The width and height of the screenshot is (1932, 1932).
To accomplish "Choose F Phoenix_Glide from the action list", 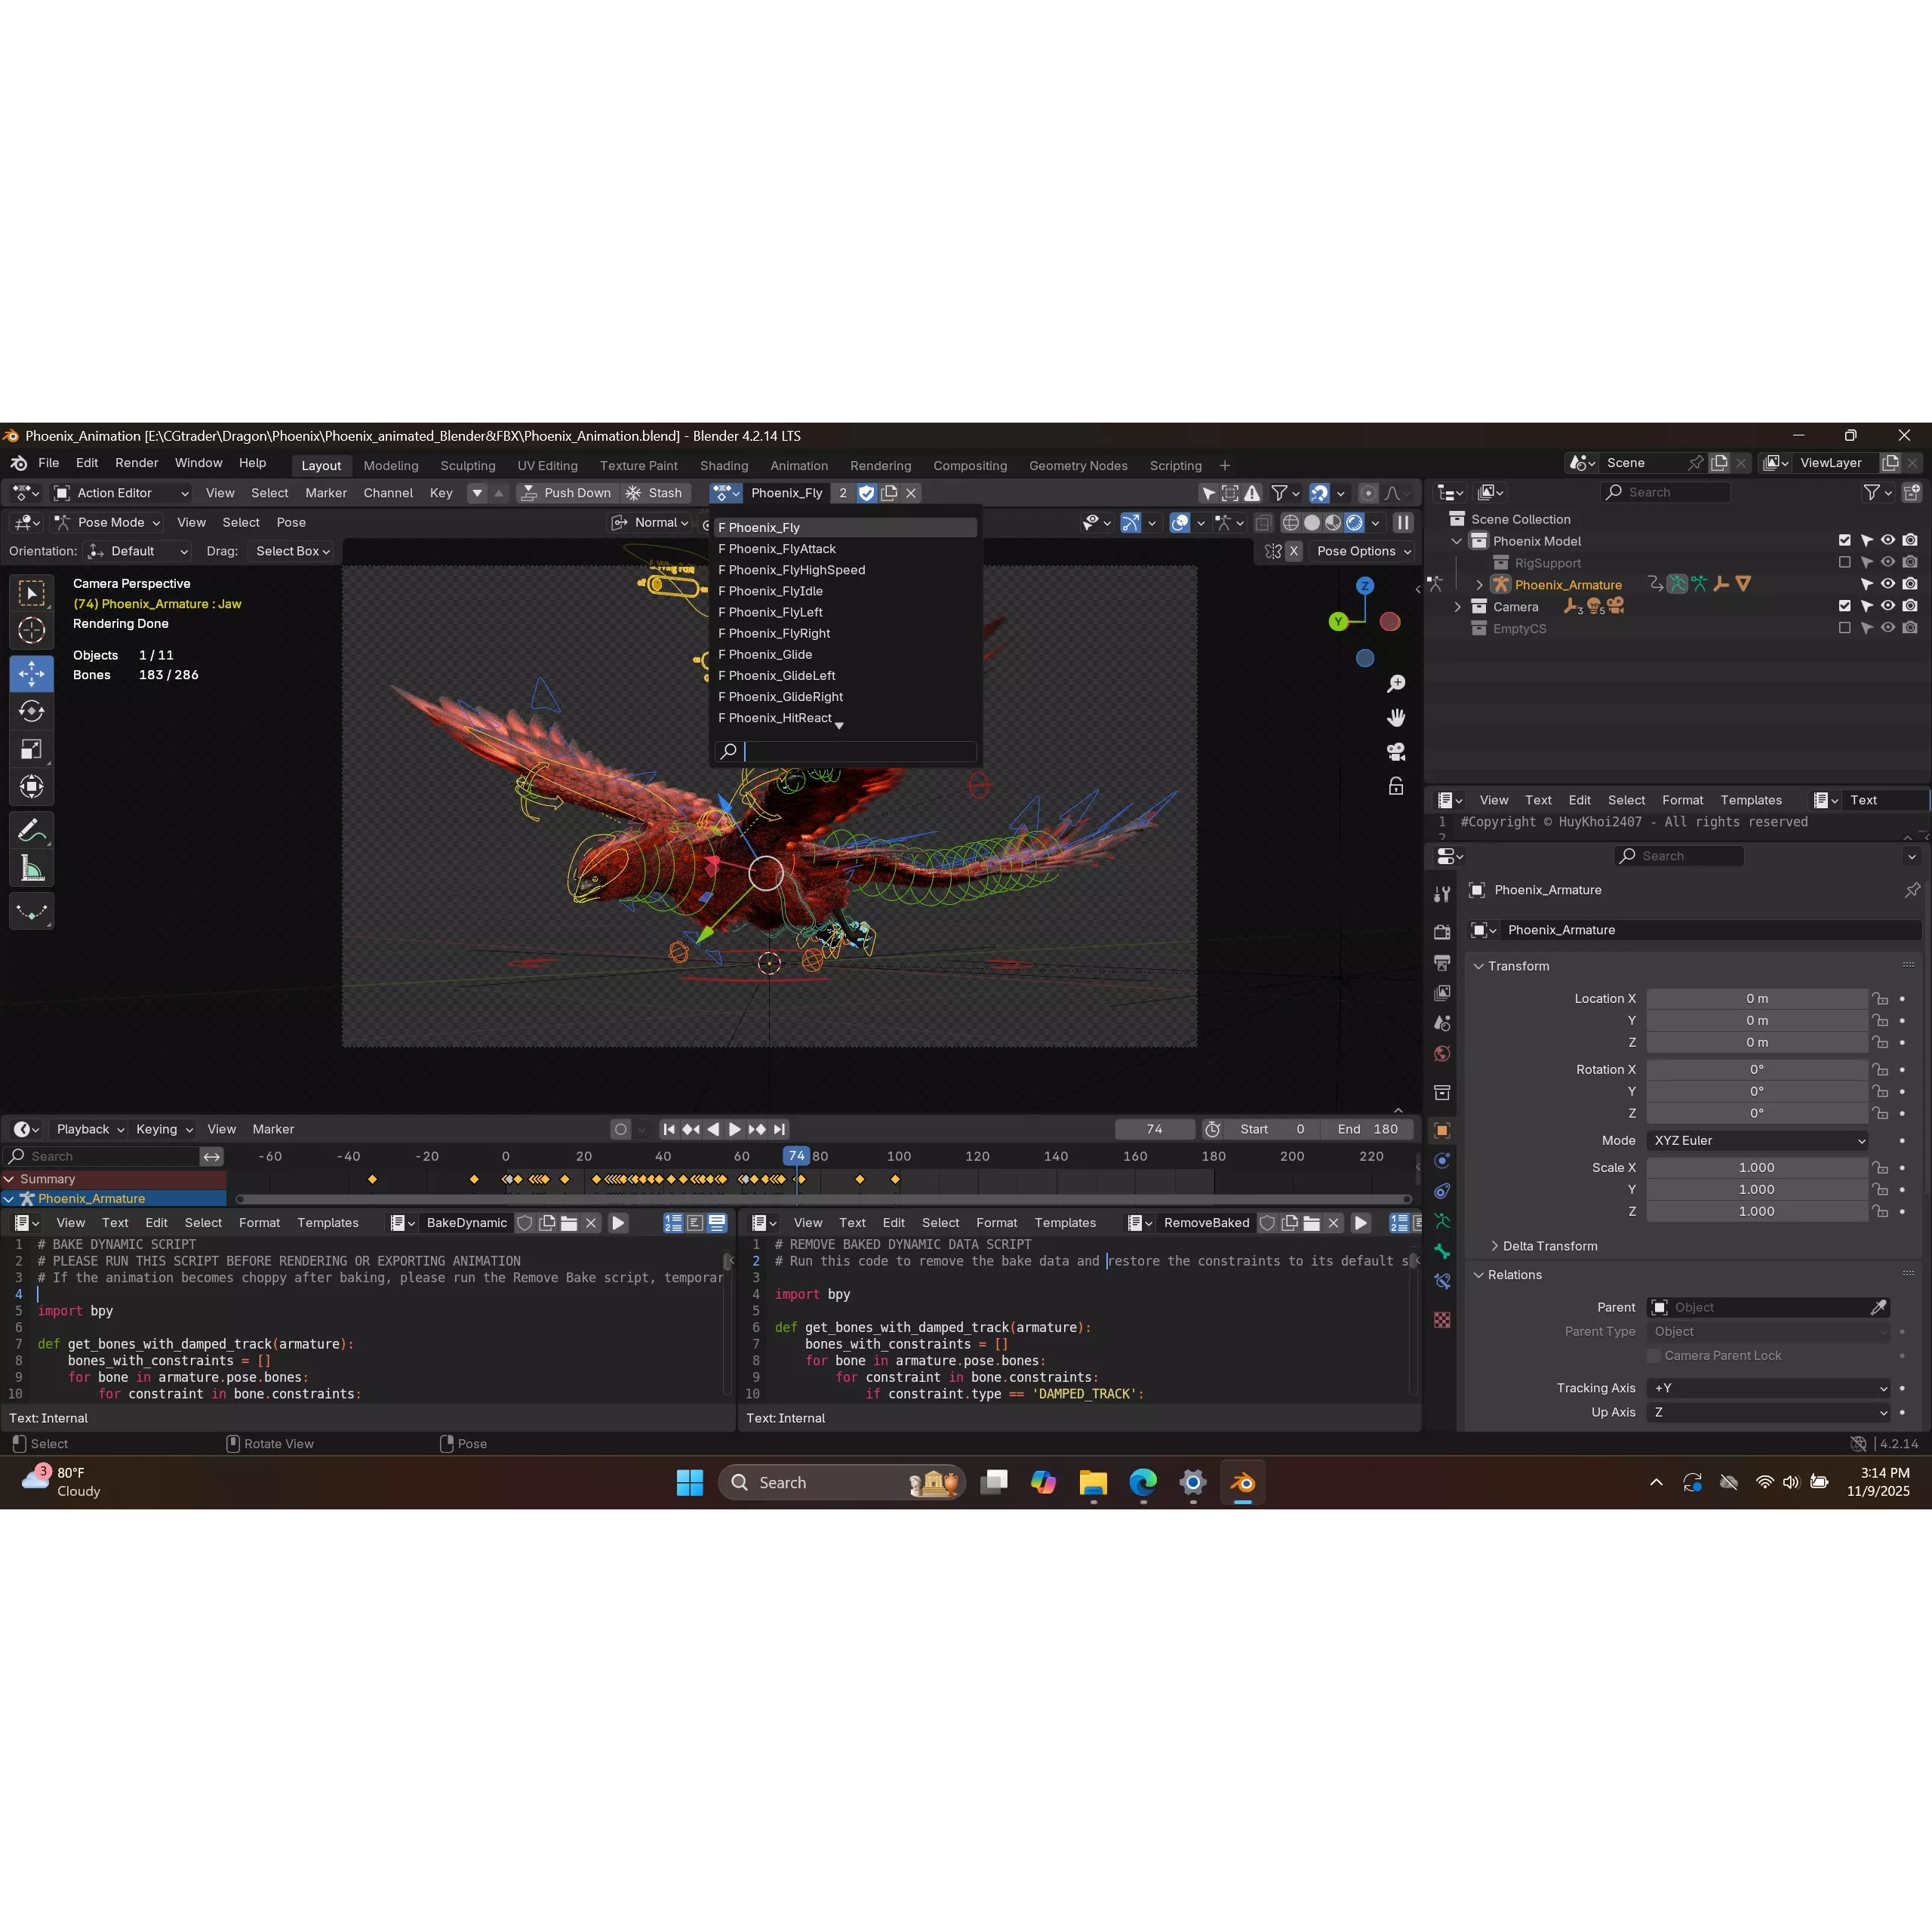I will tap(766, 654).
